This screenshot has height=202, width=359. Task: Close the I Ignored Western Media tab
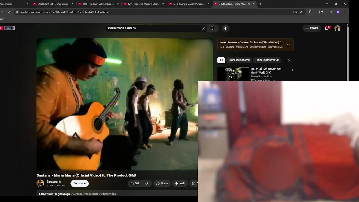(x=163, y=4)
